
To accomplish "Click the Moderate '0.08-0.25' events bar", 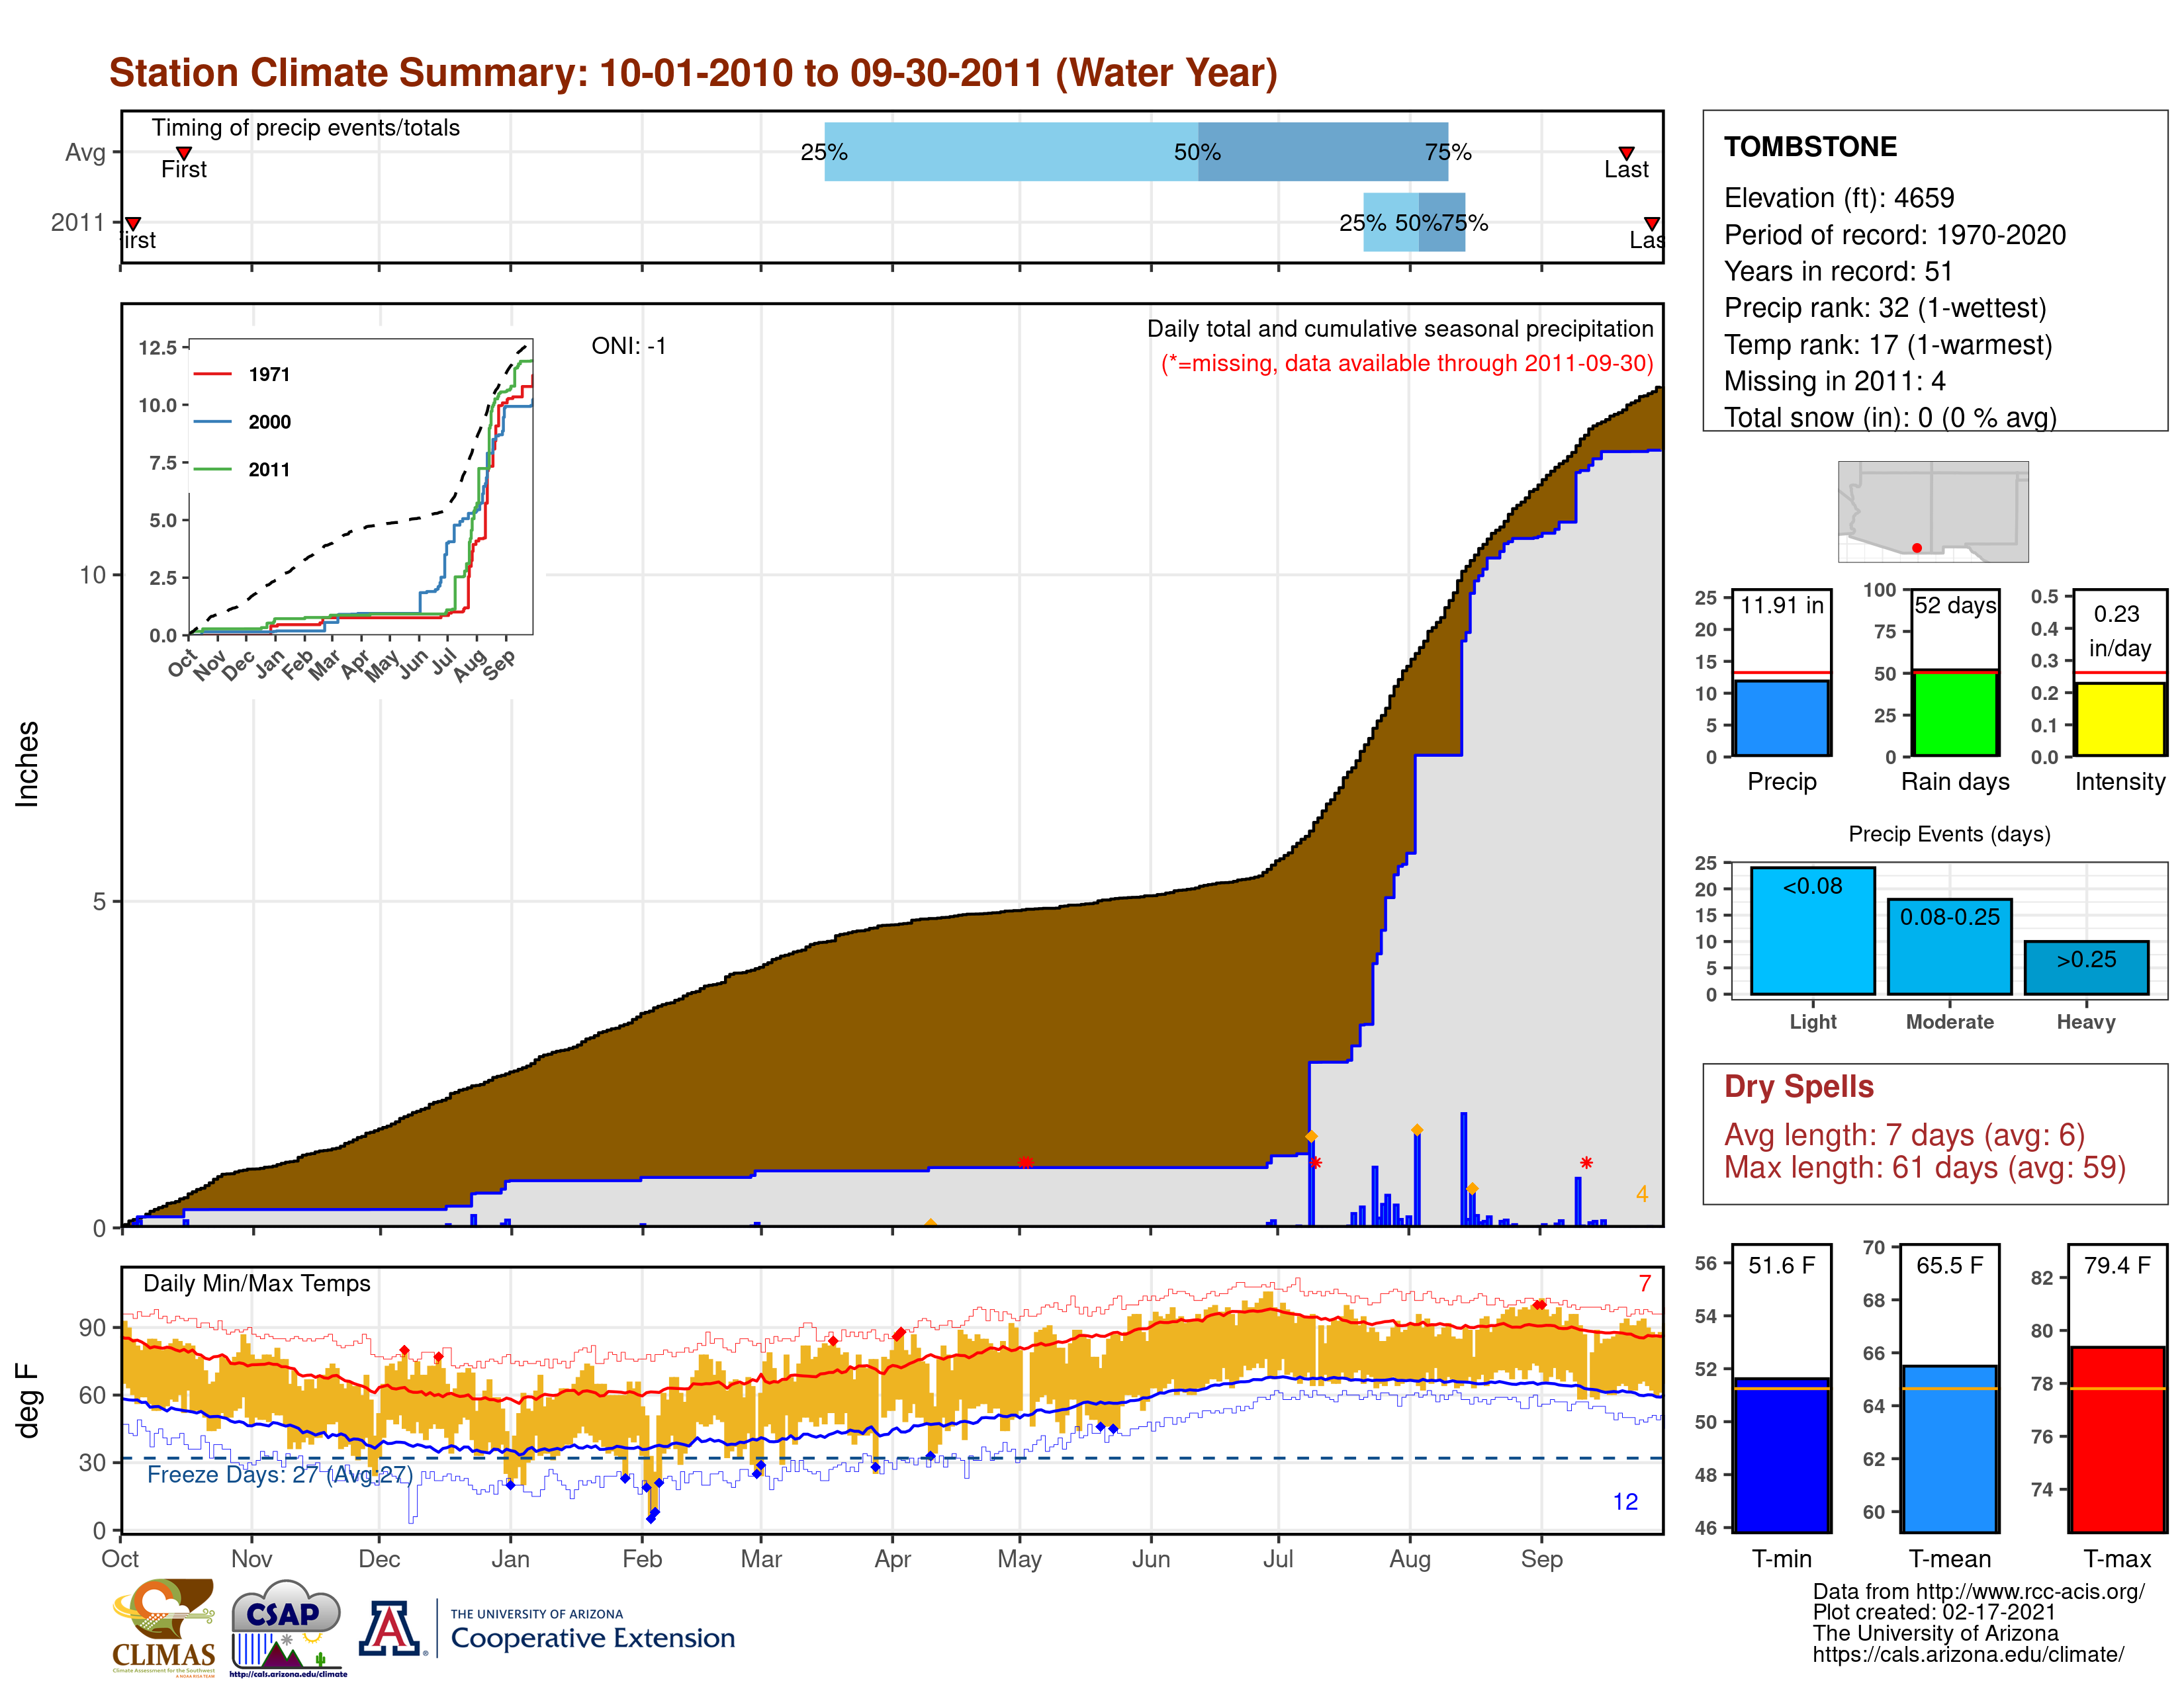I will coord(1950,947).
